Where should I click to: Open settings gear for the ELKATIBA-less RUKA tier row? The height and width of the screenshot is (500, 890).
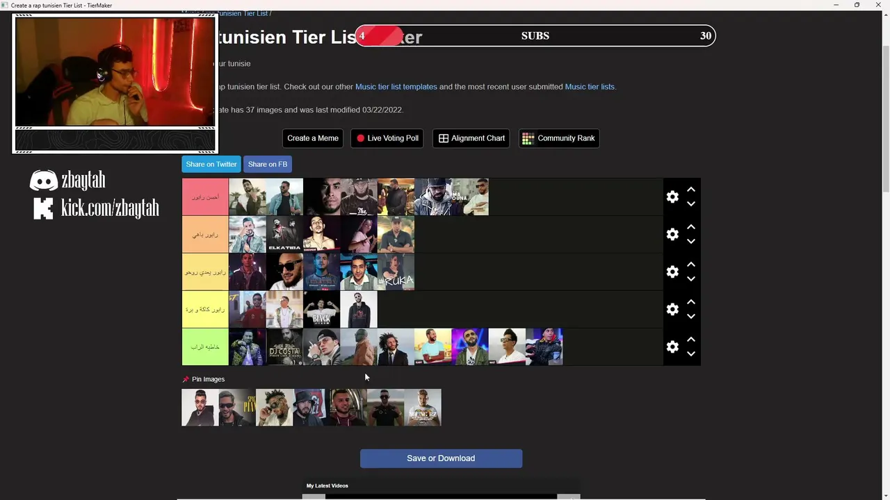pyautogui.click(x=672, y=272)
